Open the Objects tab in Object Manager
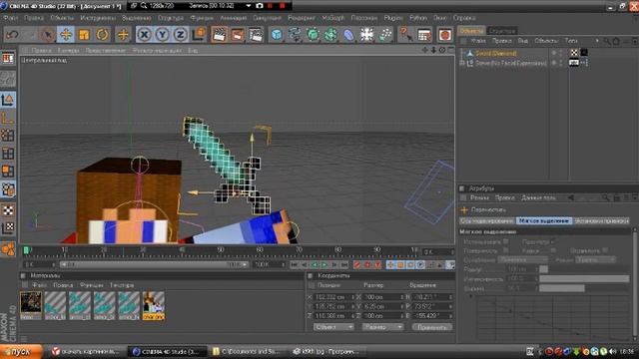Image resolution: width=639 pixels, height=359 pixels. 471,31
